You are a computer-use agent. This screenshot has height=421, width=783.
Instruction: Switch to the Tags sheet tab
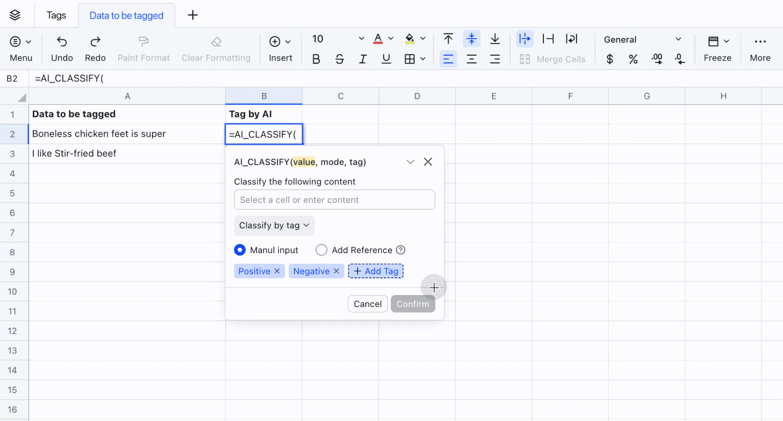(56, 15)
